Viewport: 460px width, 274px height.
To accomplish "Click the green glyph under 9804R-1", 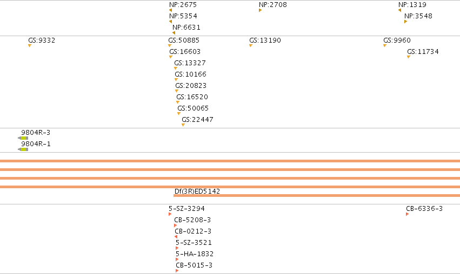I will click(23, 149).
